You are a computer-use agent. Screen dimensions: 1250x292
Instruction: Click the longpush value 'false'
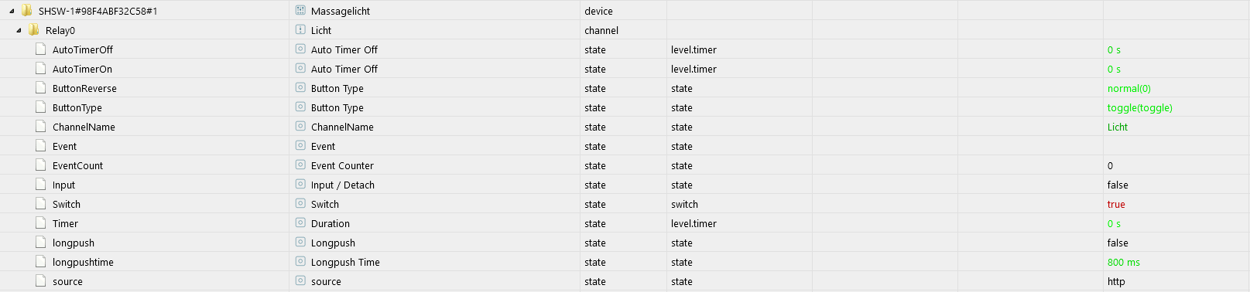click(x=1118, y=243)
